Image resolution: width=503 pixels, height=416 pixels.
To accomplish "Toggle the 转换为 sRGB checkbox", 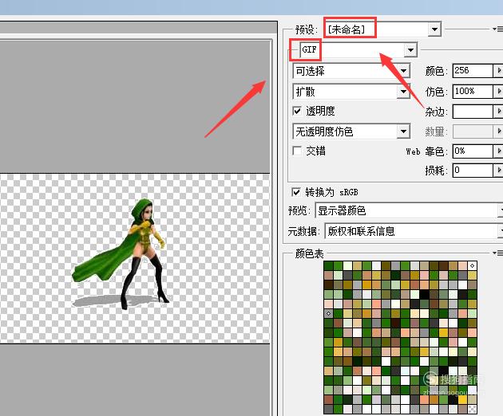I will pyautogui.click(x=295, y=192).
